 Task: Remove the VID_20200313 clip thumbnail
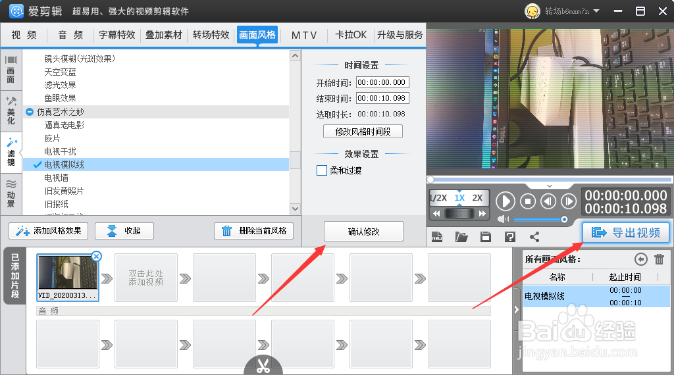point(97,257)
